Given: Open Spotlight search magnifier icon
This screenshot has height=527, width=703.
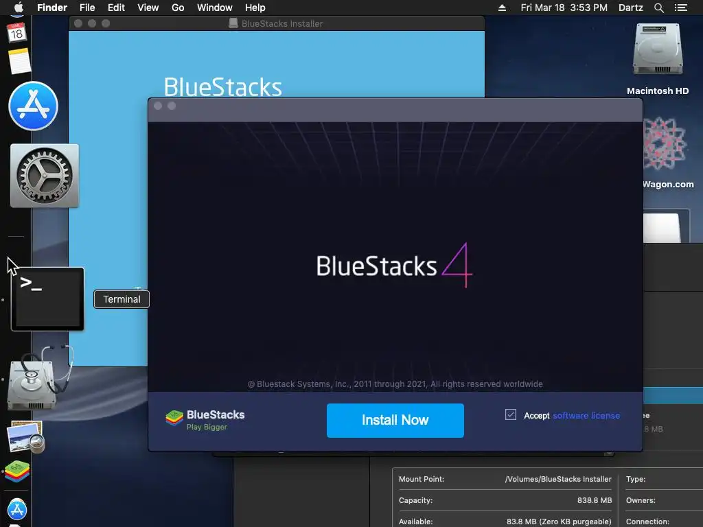Looking at the screenshot, I should [658, 8].
